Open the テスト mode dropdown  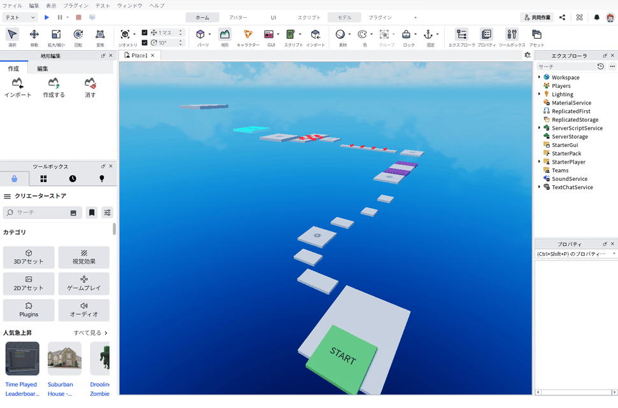[x=20, y=17]
